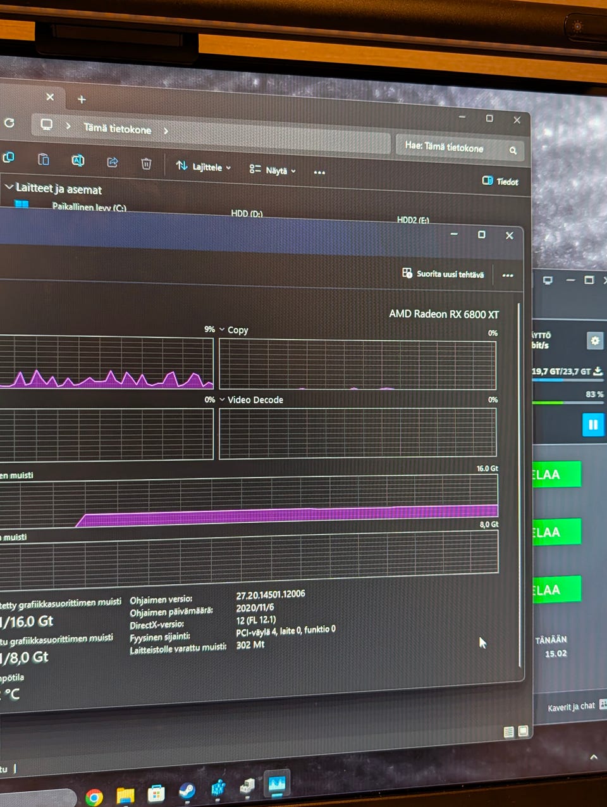
Task: Open Task Manager's three-dots options menu
Action: pos(508,275)
